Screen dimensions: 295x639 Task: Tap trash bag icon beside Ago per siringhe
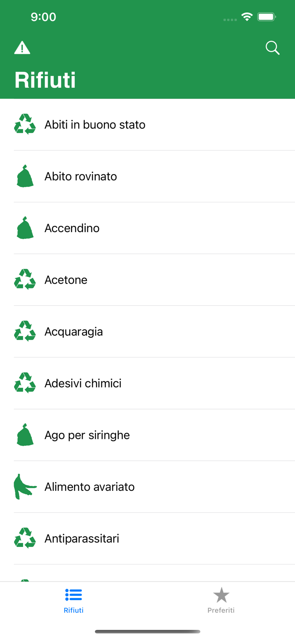[x=25, y=435]
